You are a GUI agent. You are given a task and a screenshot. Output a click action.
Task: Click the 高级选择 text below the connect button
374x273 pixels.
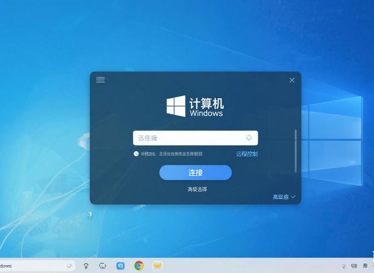197,189
